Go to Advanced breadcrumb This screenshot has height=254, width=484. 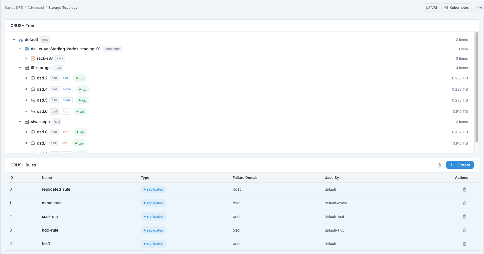(36, 8)
